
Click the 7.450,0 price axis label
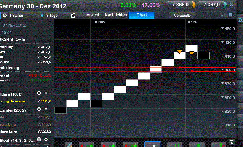click(228, 29)
